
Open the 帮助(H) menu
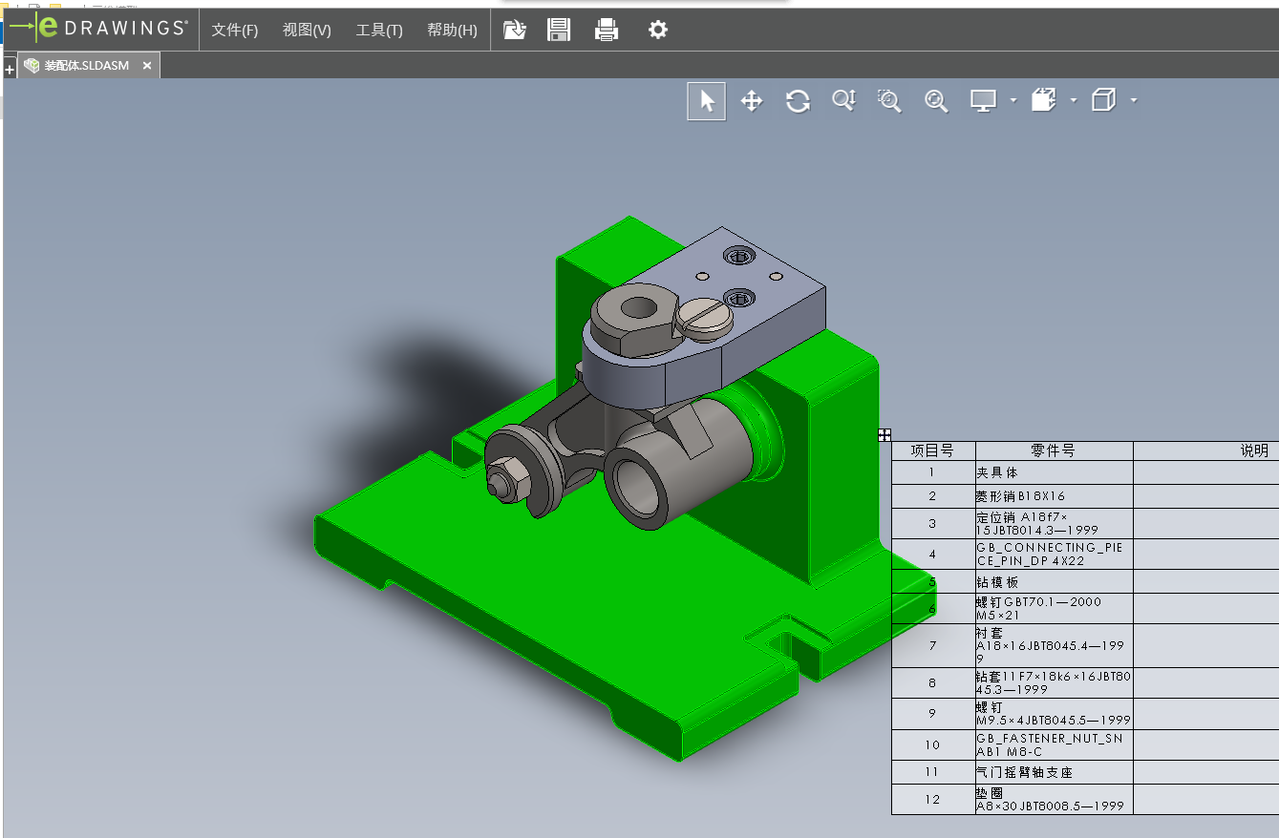(452, 31)
